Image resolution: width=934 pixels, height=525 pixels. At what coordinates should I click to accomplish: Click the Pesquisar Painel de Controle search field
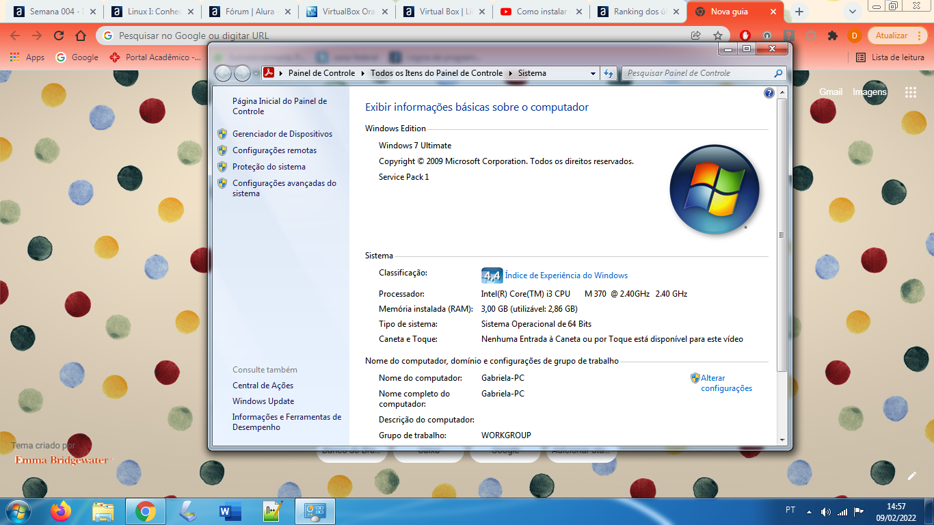[697, 73]
